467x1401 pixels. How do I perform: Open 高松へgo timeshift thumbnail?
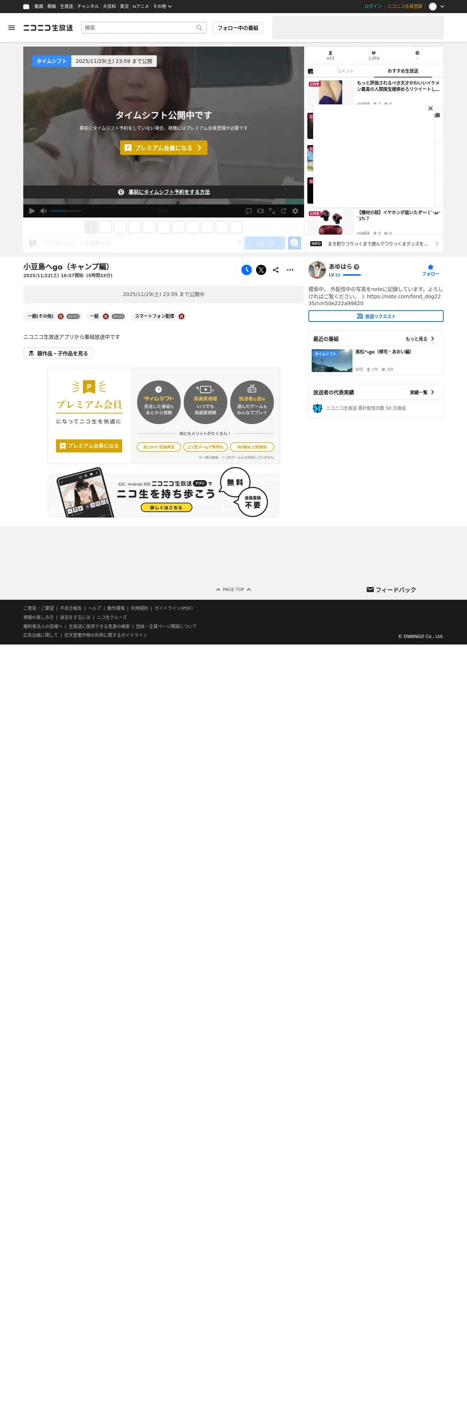tap(332, 360)
